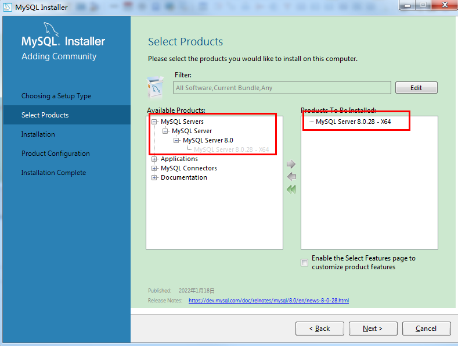Select the MySQL Servers label

[x=182, y=122]
